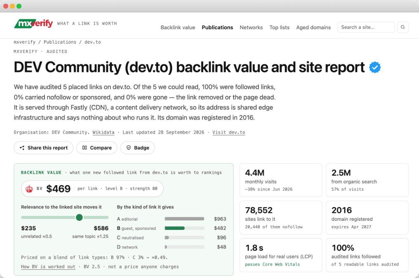Click the −38% since Jun 2026 text
The width and height of the screenshot is (419, 278).
point(269,189)
